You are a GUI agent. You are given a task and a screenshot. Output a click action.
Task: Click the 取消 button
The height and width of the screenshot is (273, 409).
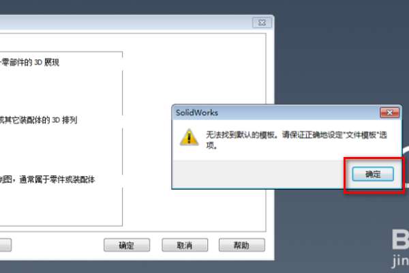185,245
